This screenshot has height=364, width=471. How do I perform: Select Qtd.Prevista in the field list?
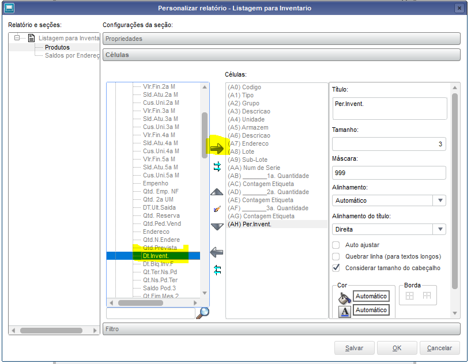coord(160,248)
